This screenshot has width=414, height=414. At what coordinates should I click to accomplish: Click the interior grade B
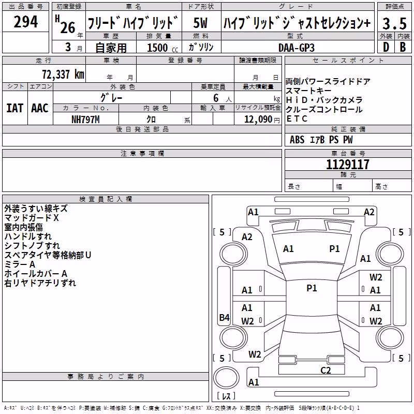(403, 47)
